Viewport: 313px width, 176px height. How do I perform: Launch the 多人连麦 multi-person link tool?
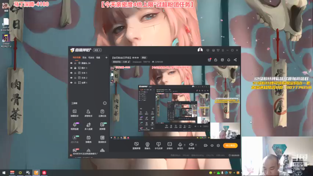click(88, 126)
